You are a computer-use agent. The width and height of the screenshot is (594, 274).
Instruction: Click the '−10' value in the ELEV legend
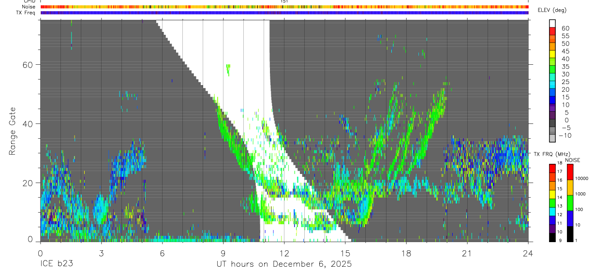(564, 136)
